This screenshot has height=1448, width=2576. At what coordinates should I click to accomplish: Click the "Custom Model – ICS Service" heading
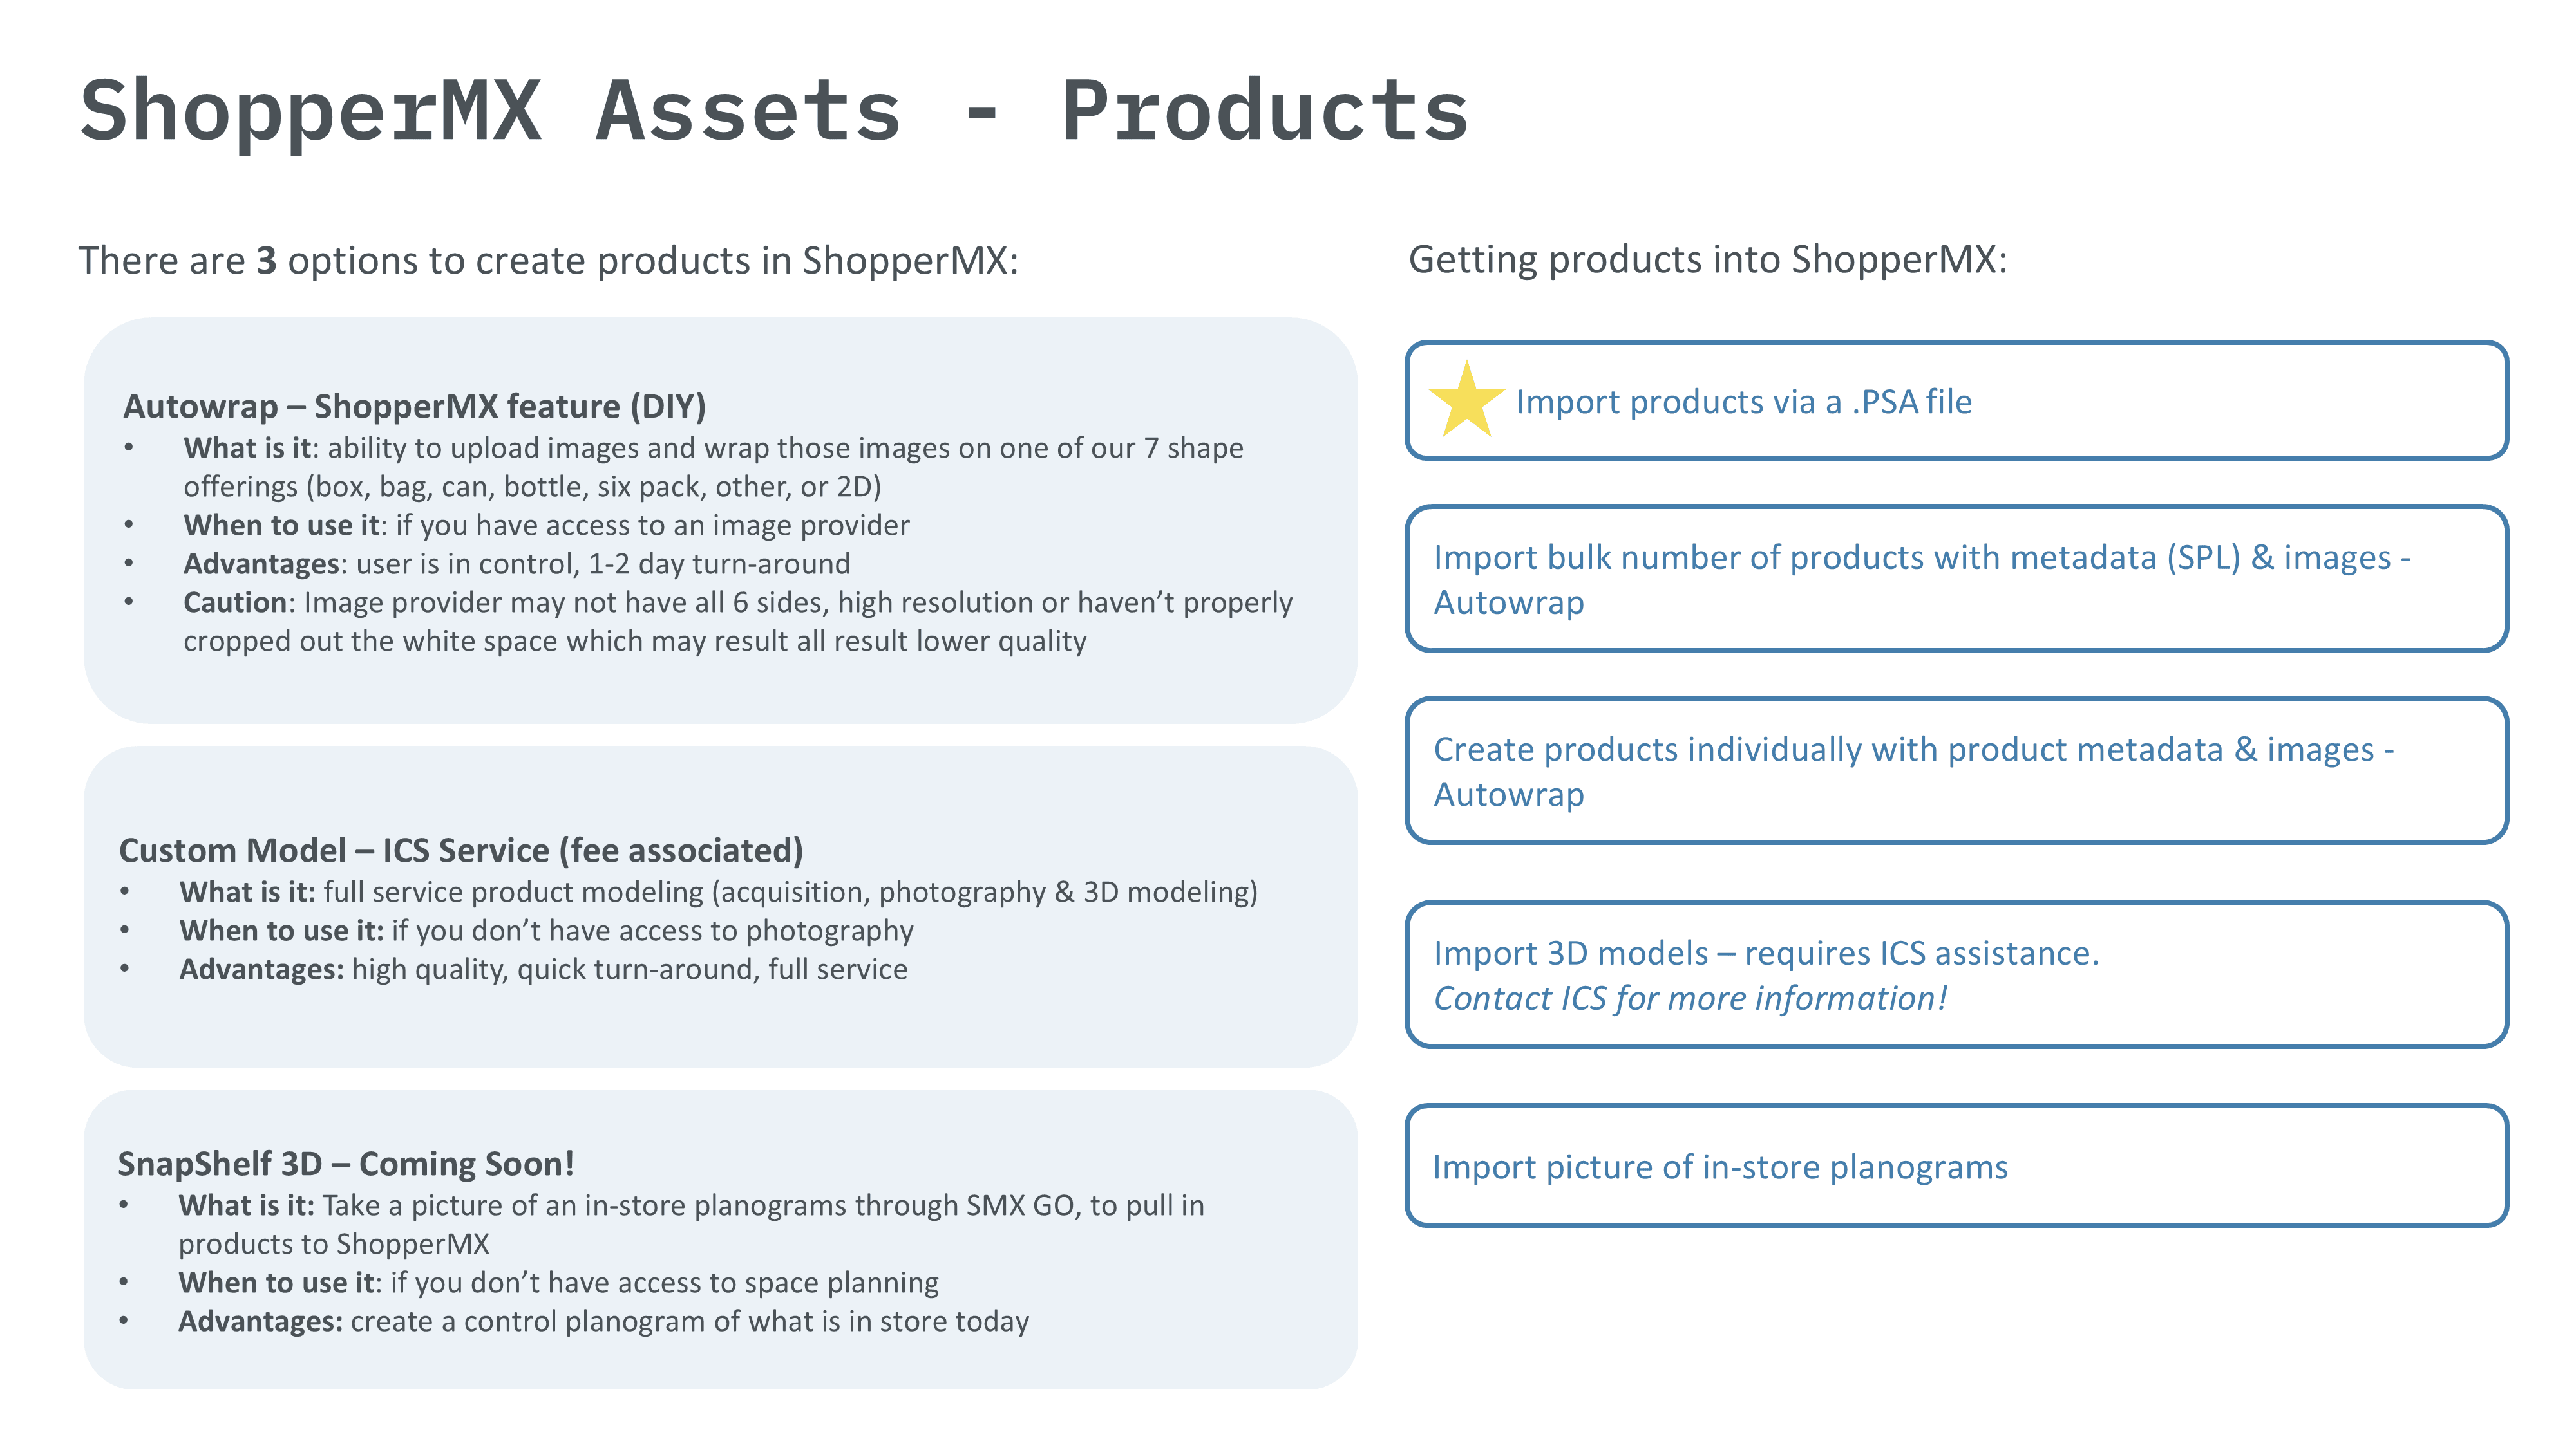click(x=460, y=850)
